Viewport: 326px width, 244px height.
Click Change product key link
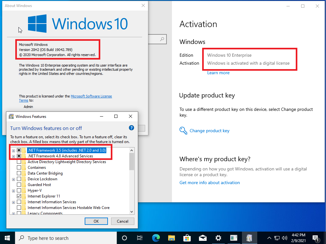point(209,131)
